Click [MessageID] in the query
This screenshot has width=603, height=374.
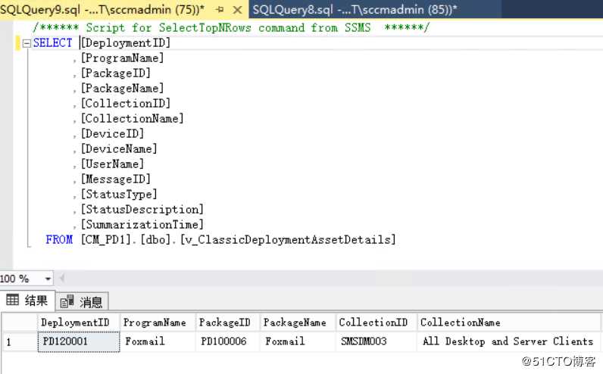(x=115, y=179)
